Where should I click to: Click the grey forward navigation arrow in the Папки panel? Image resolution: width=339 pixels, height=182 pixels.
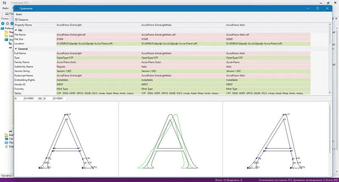pos(7,23)
